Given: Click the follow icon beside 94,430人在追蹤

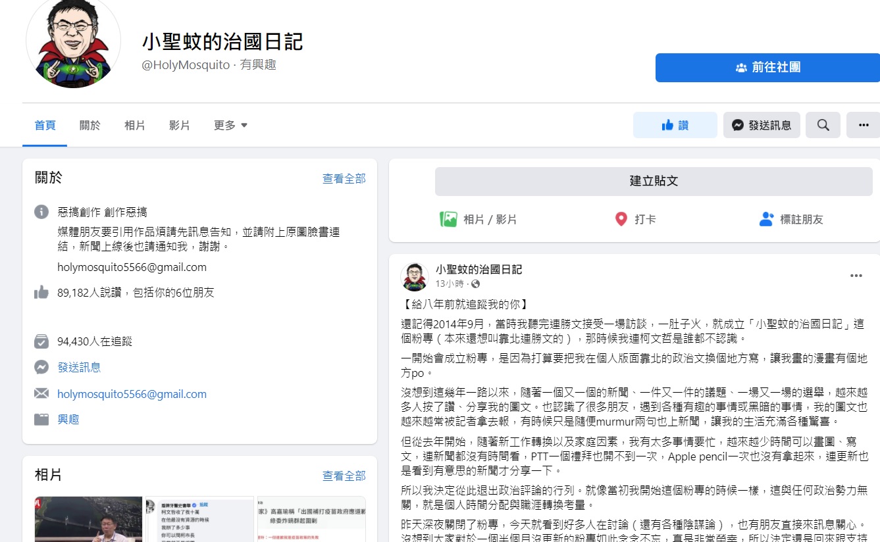Looking at the screenshot, I should pos(41,341).
